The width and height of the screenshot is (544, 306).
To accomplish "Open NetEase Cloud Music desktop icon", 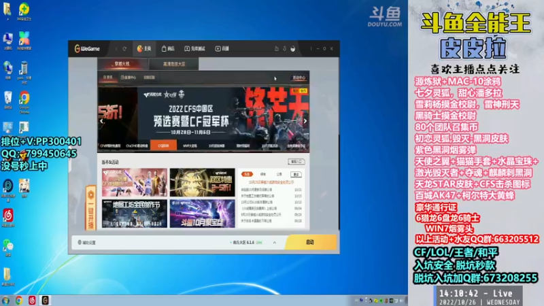I will coord(8,218).
